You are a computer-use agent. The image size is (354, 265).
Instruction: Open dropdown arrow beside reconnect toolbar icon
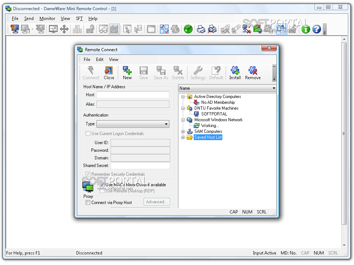pos(32,29)
